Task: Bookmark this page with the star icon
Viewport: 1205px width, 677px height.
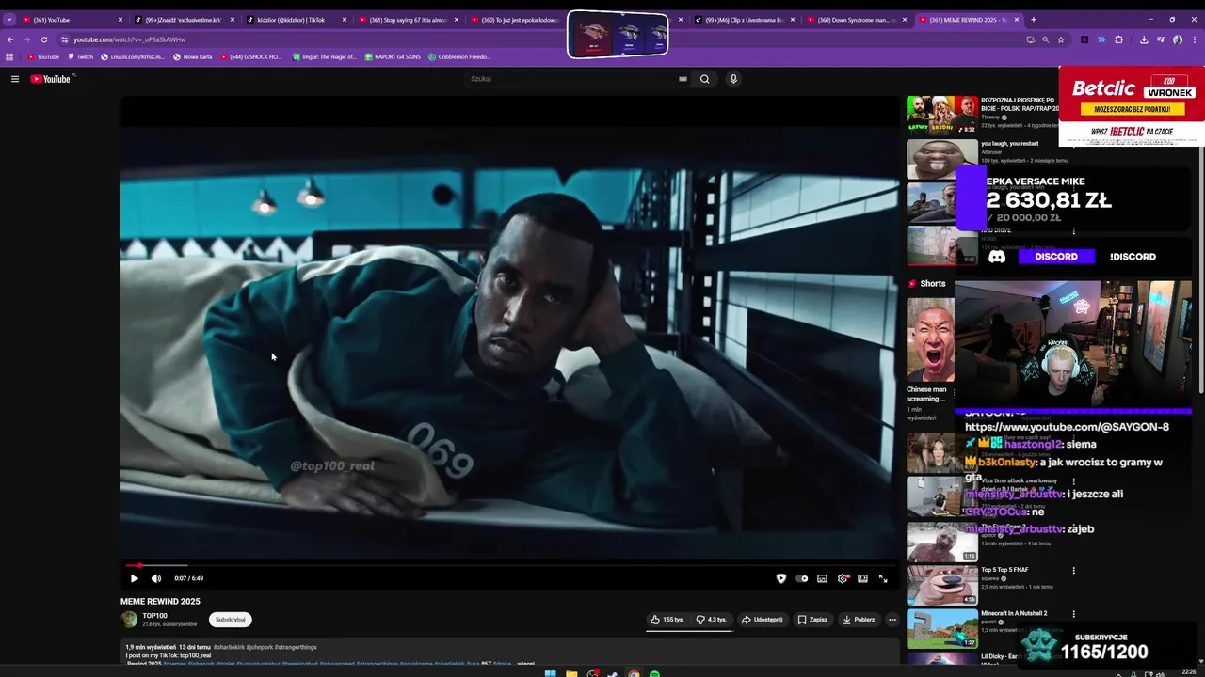Action: 1061,39
